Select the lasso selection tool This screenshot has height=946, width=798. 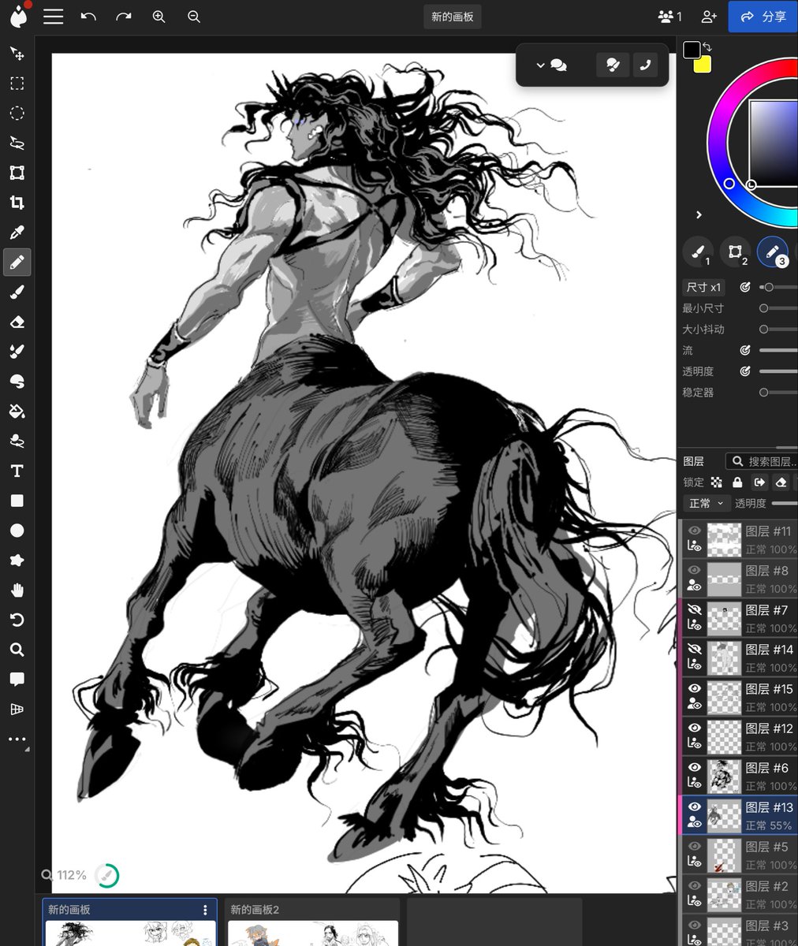(x=17, y=143)
